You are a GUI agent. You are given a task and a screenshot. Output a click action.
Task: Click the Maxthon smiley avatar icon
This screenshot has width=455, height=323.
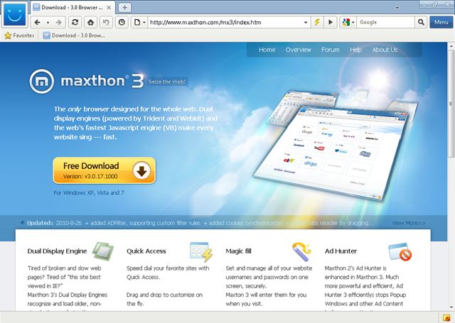click(15, 14)
